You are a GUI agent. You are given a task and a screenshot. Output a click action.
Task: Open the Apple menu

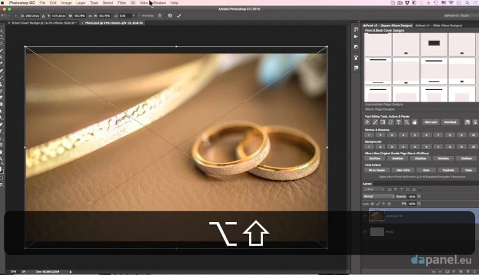(x=3, y=3)
